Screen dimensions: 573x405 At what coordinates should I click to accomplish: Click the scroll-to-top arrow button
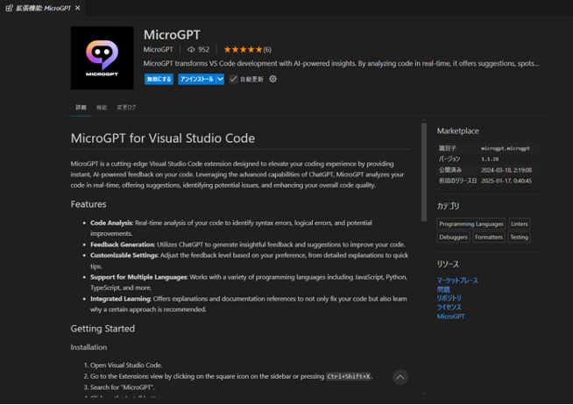click(400, 377)
